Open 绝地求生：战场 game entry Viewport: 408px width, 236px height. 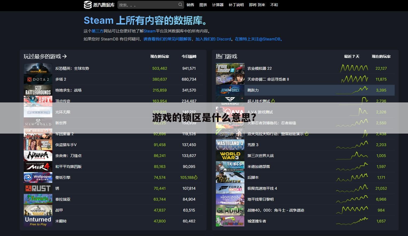(68, 90)
